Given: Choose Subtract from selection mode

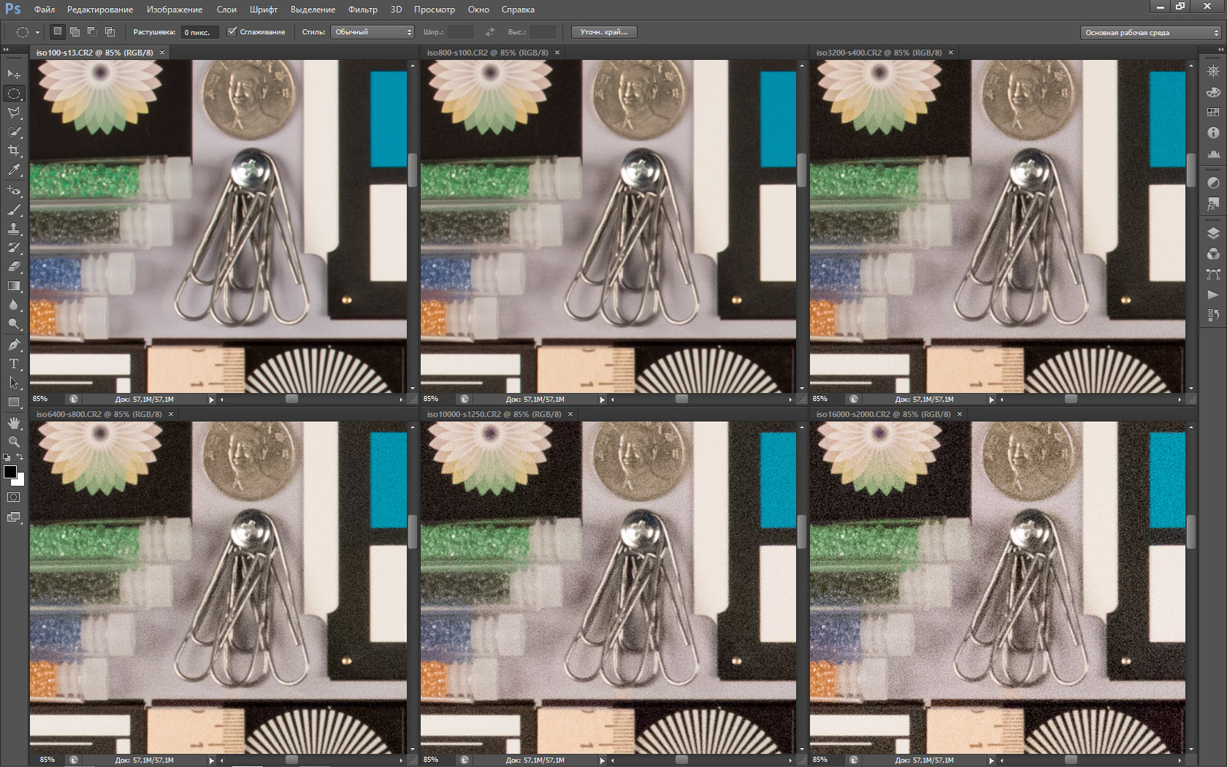Looking at the screenshot, I should tap(92, 31).
